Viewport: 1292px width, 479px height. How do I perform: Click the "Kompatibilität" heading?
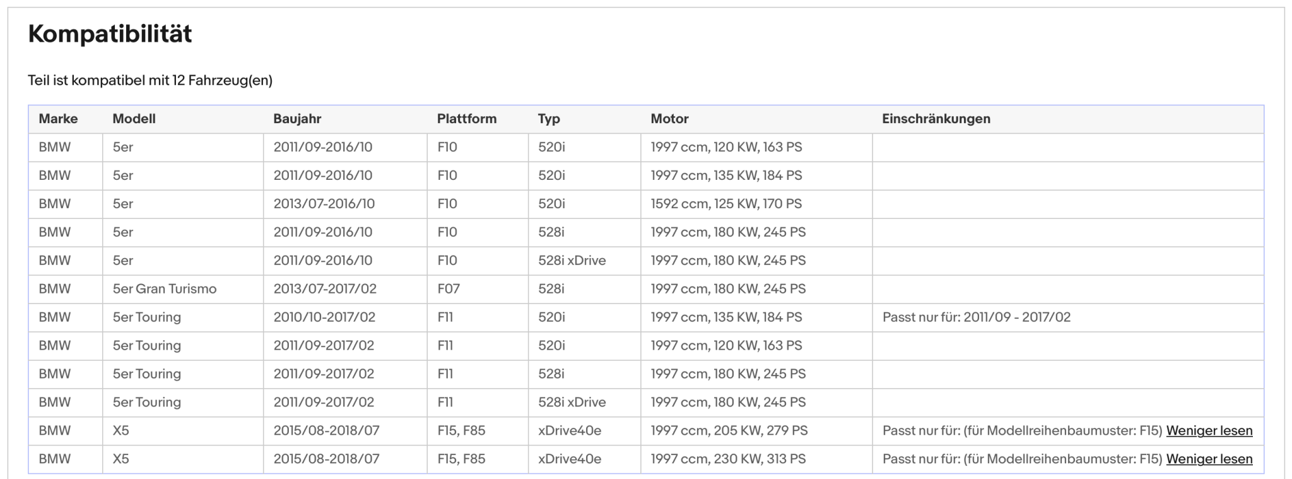110,34
